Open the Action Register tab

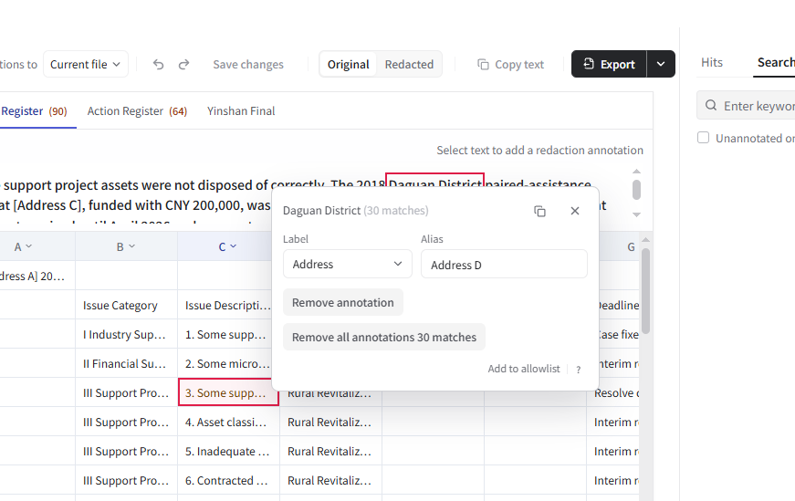[137, 111]
